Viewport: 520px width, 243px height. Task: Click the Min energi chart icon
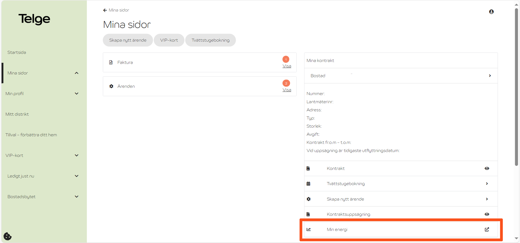[308, 229]
